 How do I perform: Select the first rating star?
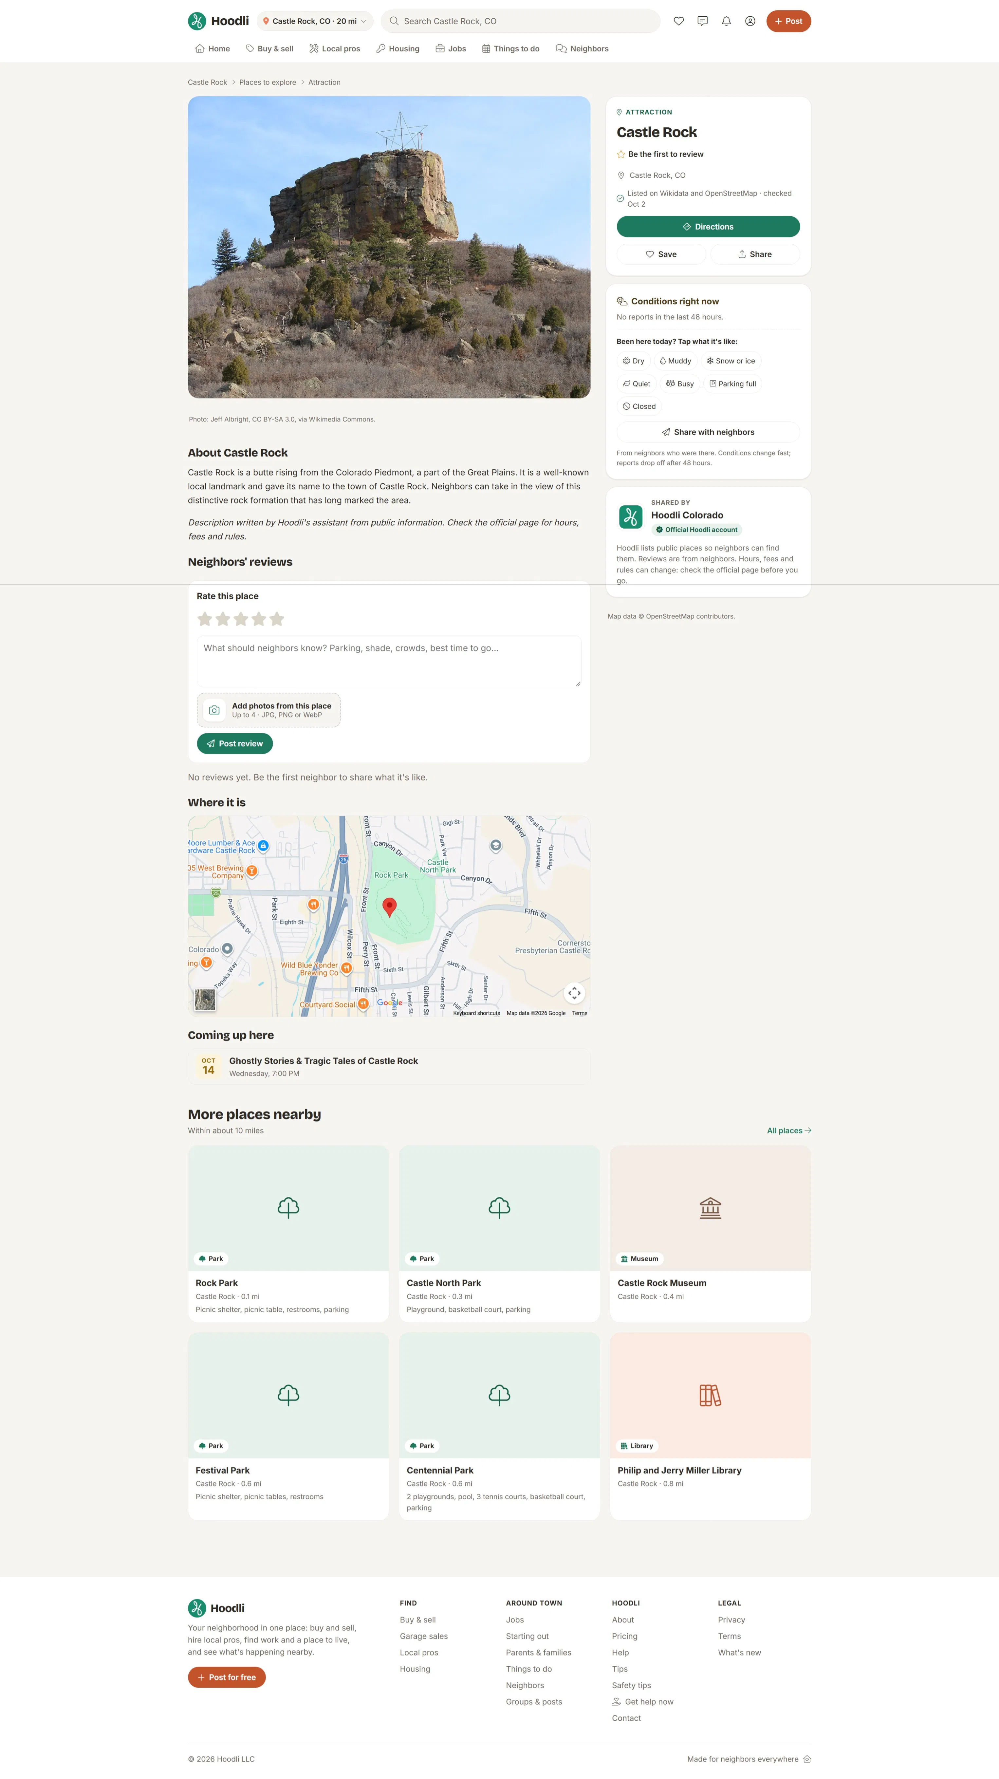coord(205,619)
